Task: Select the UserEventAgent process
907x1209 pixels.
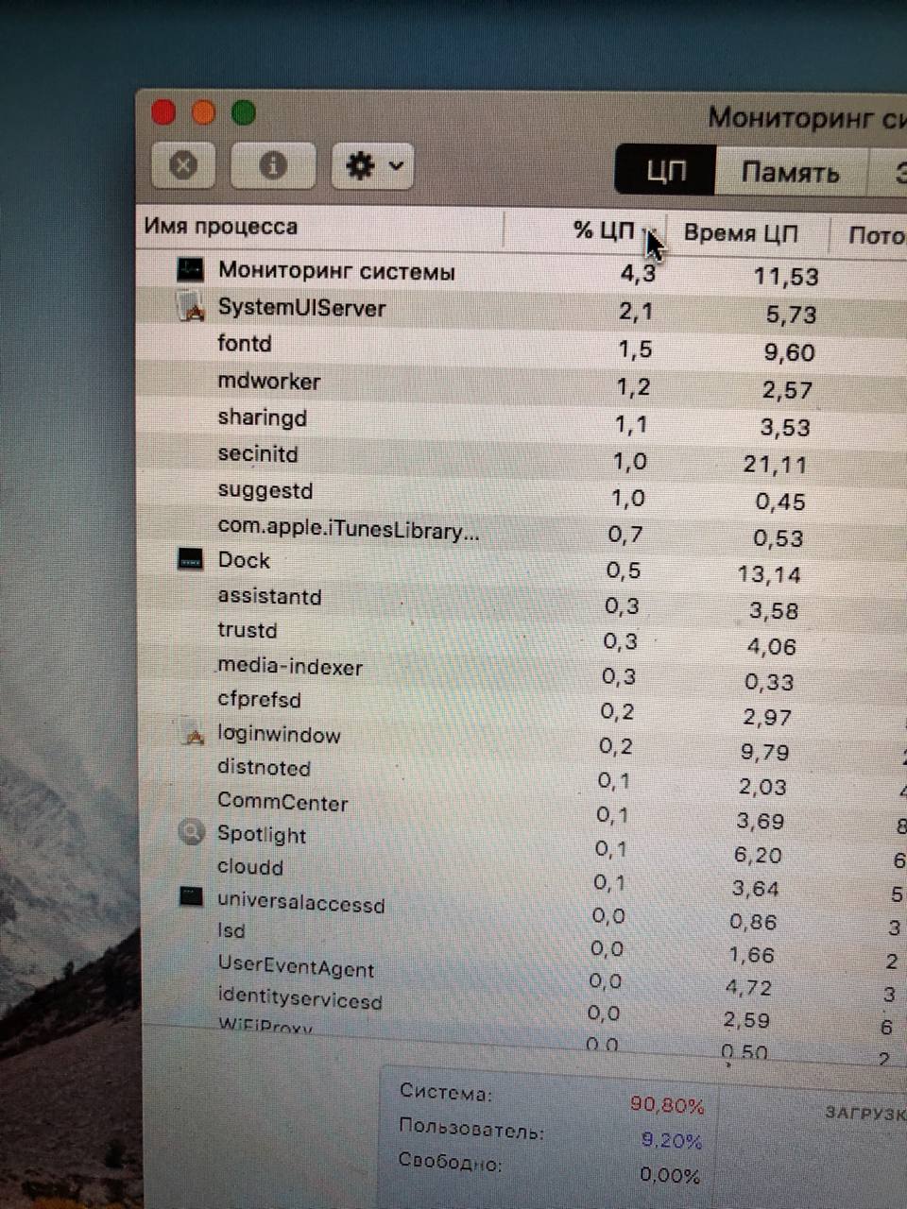Action: [x=296, y=966]
